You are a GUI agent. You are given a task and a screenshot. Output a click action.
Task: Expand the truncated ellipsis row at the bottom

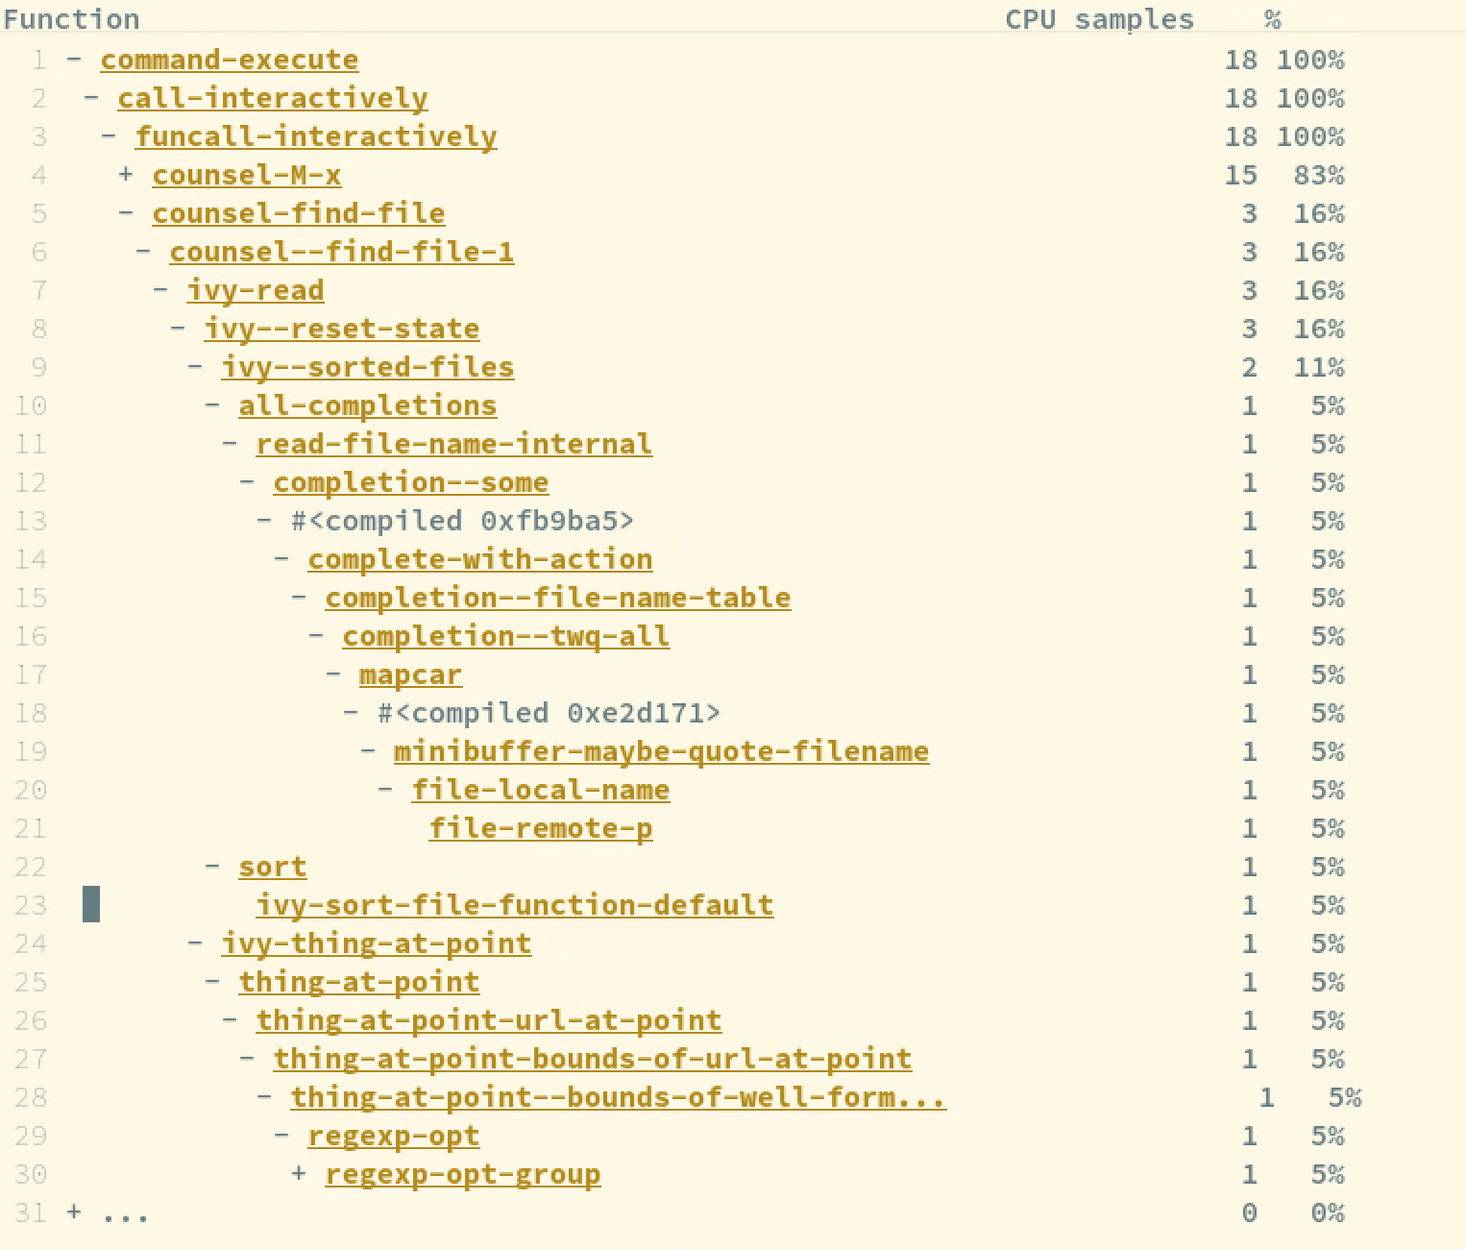pyautogui.click(x=74, y=1212)
